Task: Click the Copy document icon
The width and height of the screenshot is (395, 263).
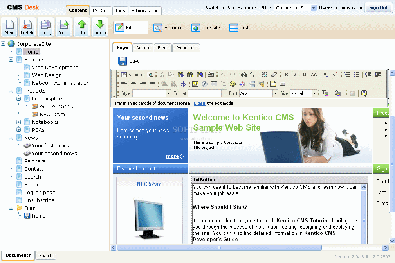Action: (x=46, y=27)
